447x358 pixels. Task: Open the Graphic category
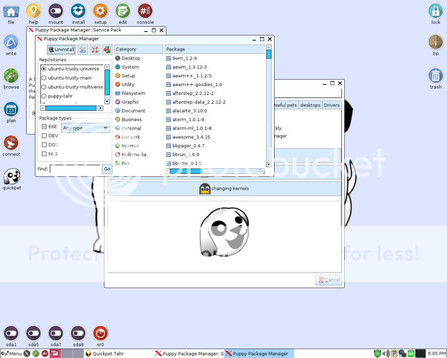click(x=131, y=102)
